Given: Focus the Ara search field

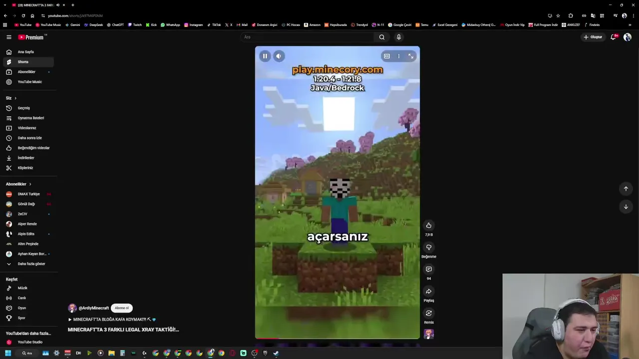Looking at the screenshot, I should [307, 37].
